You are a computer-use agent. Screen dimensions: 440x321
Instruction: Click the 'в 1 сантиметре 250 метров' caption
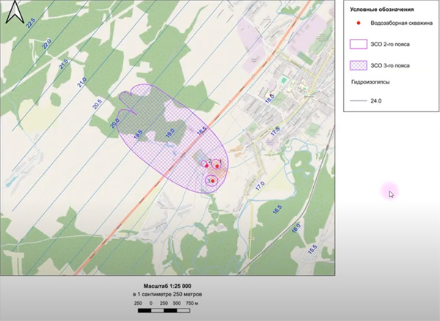pyautogui.click(x=161, y=293)
